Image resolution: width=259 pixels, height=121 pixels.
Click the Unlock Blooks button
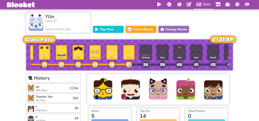141,29
